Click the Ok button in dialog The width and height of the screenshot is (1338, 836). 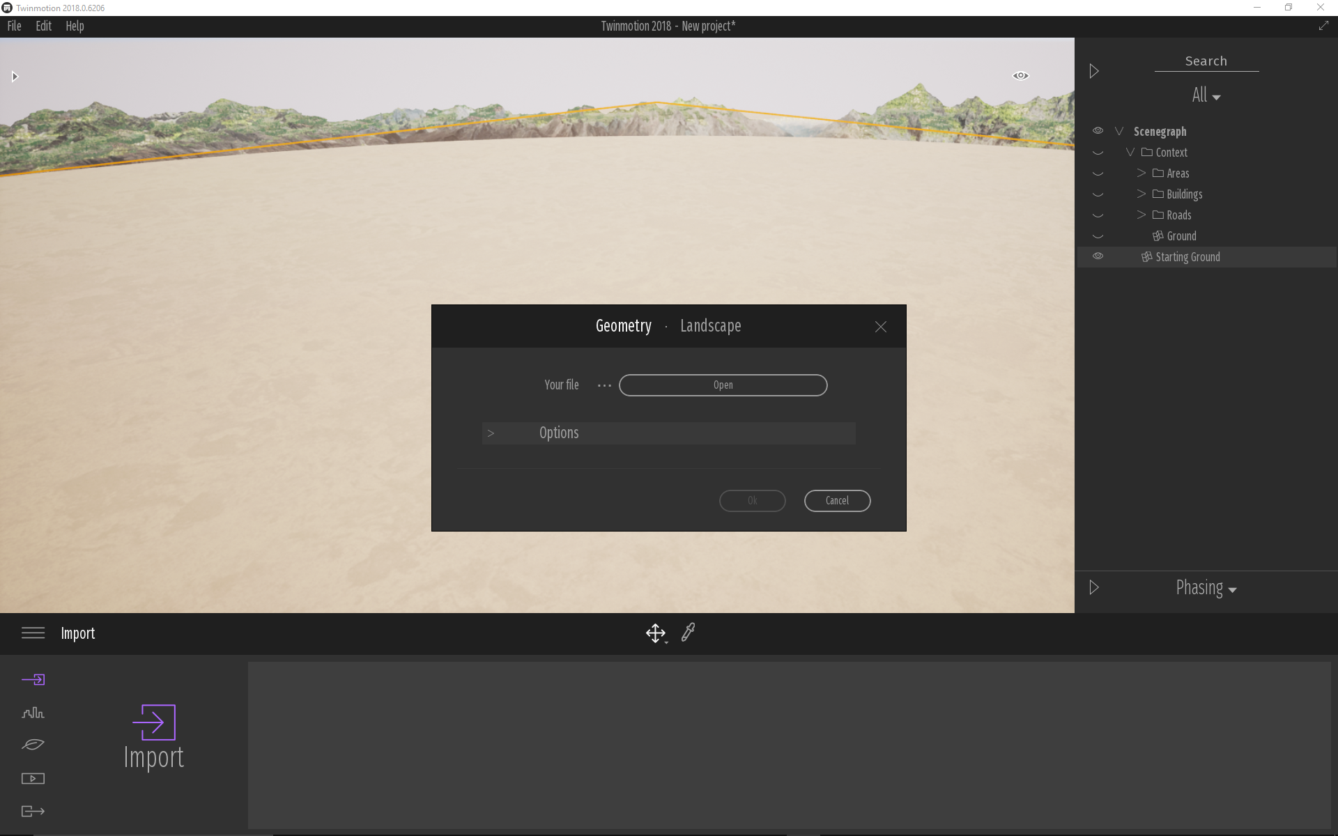752,501
